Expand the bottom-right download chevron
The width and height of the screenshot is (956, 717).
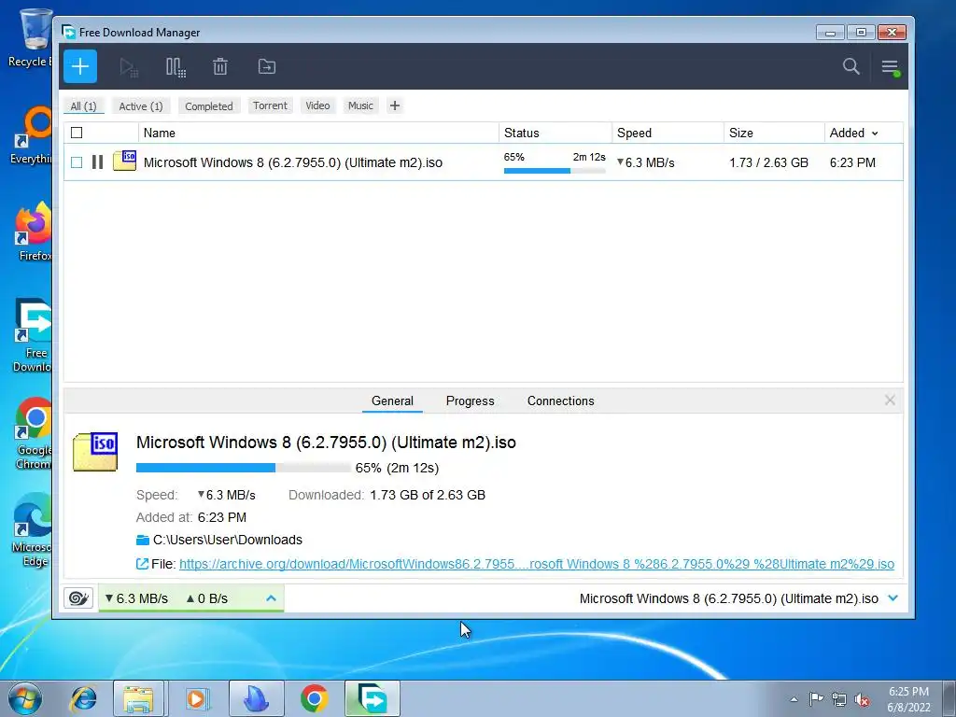pos(893,598)
